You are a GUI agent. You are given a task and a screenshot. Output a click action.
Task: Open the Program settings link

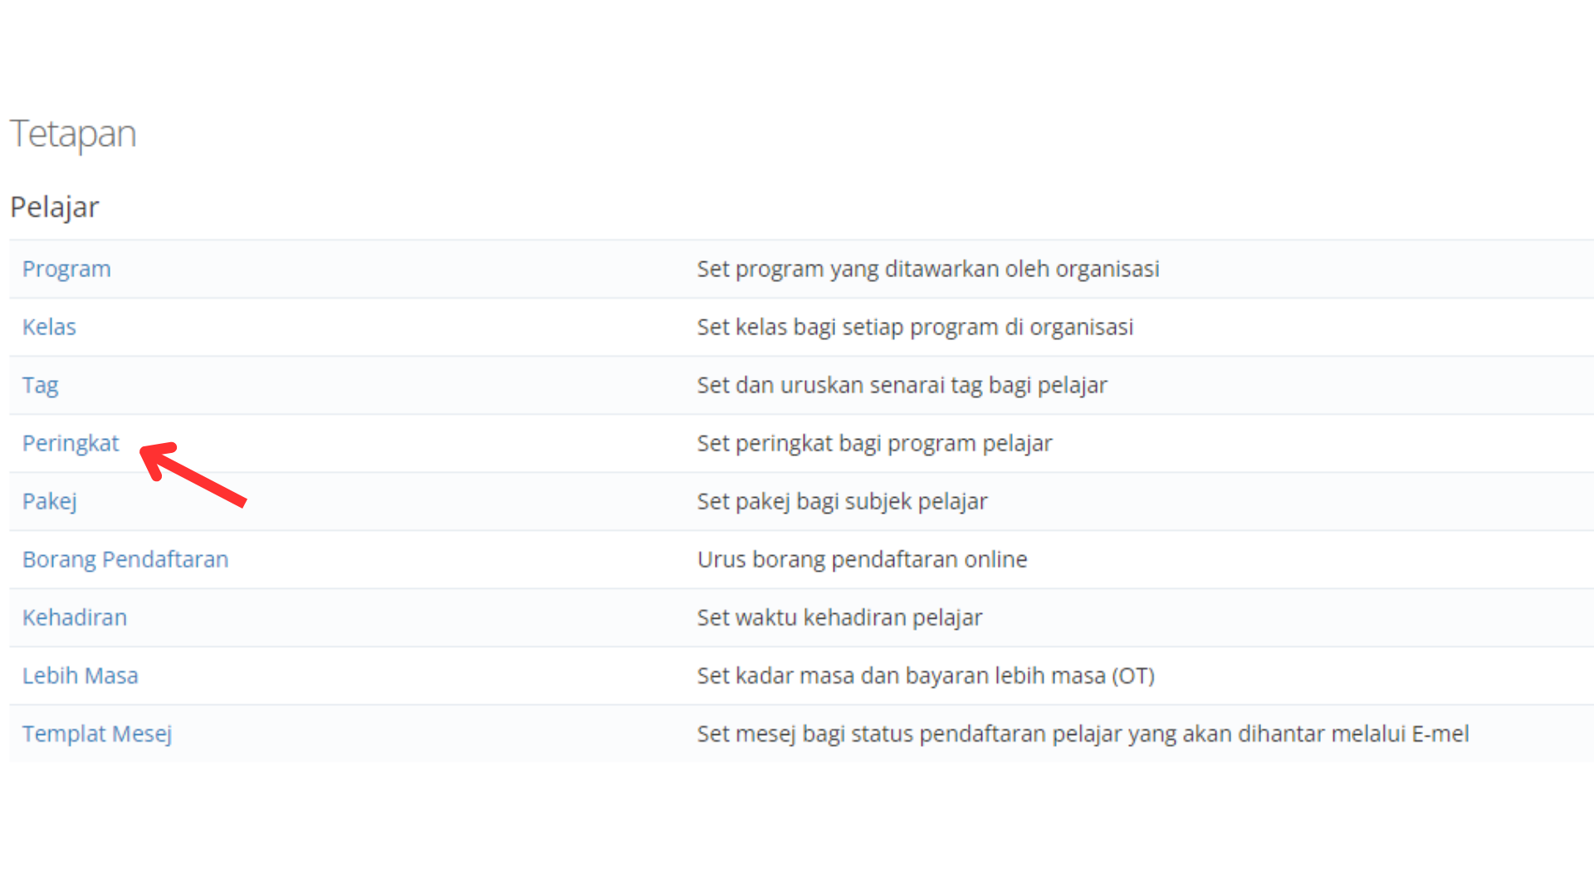tap(66, 268)
